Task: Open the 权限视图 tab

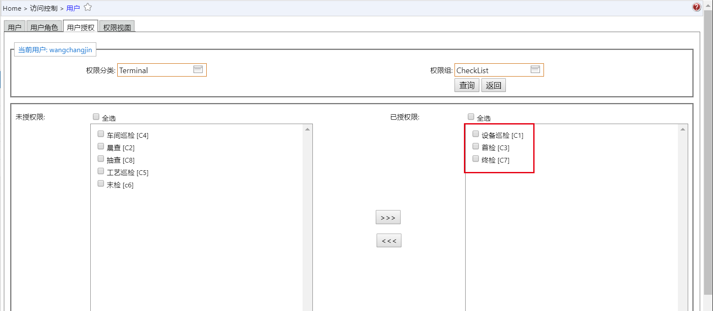Action: coord(117,27)
